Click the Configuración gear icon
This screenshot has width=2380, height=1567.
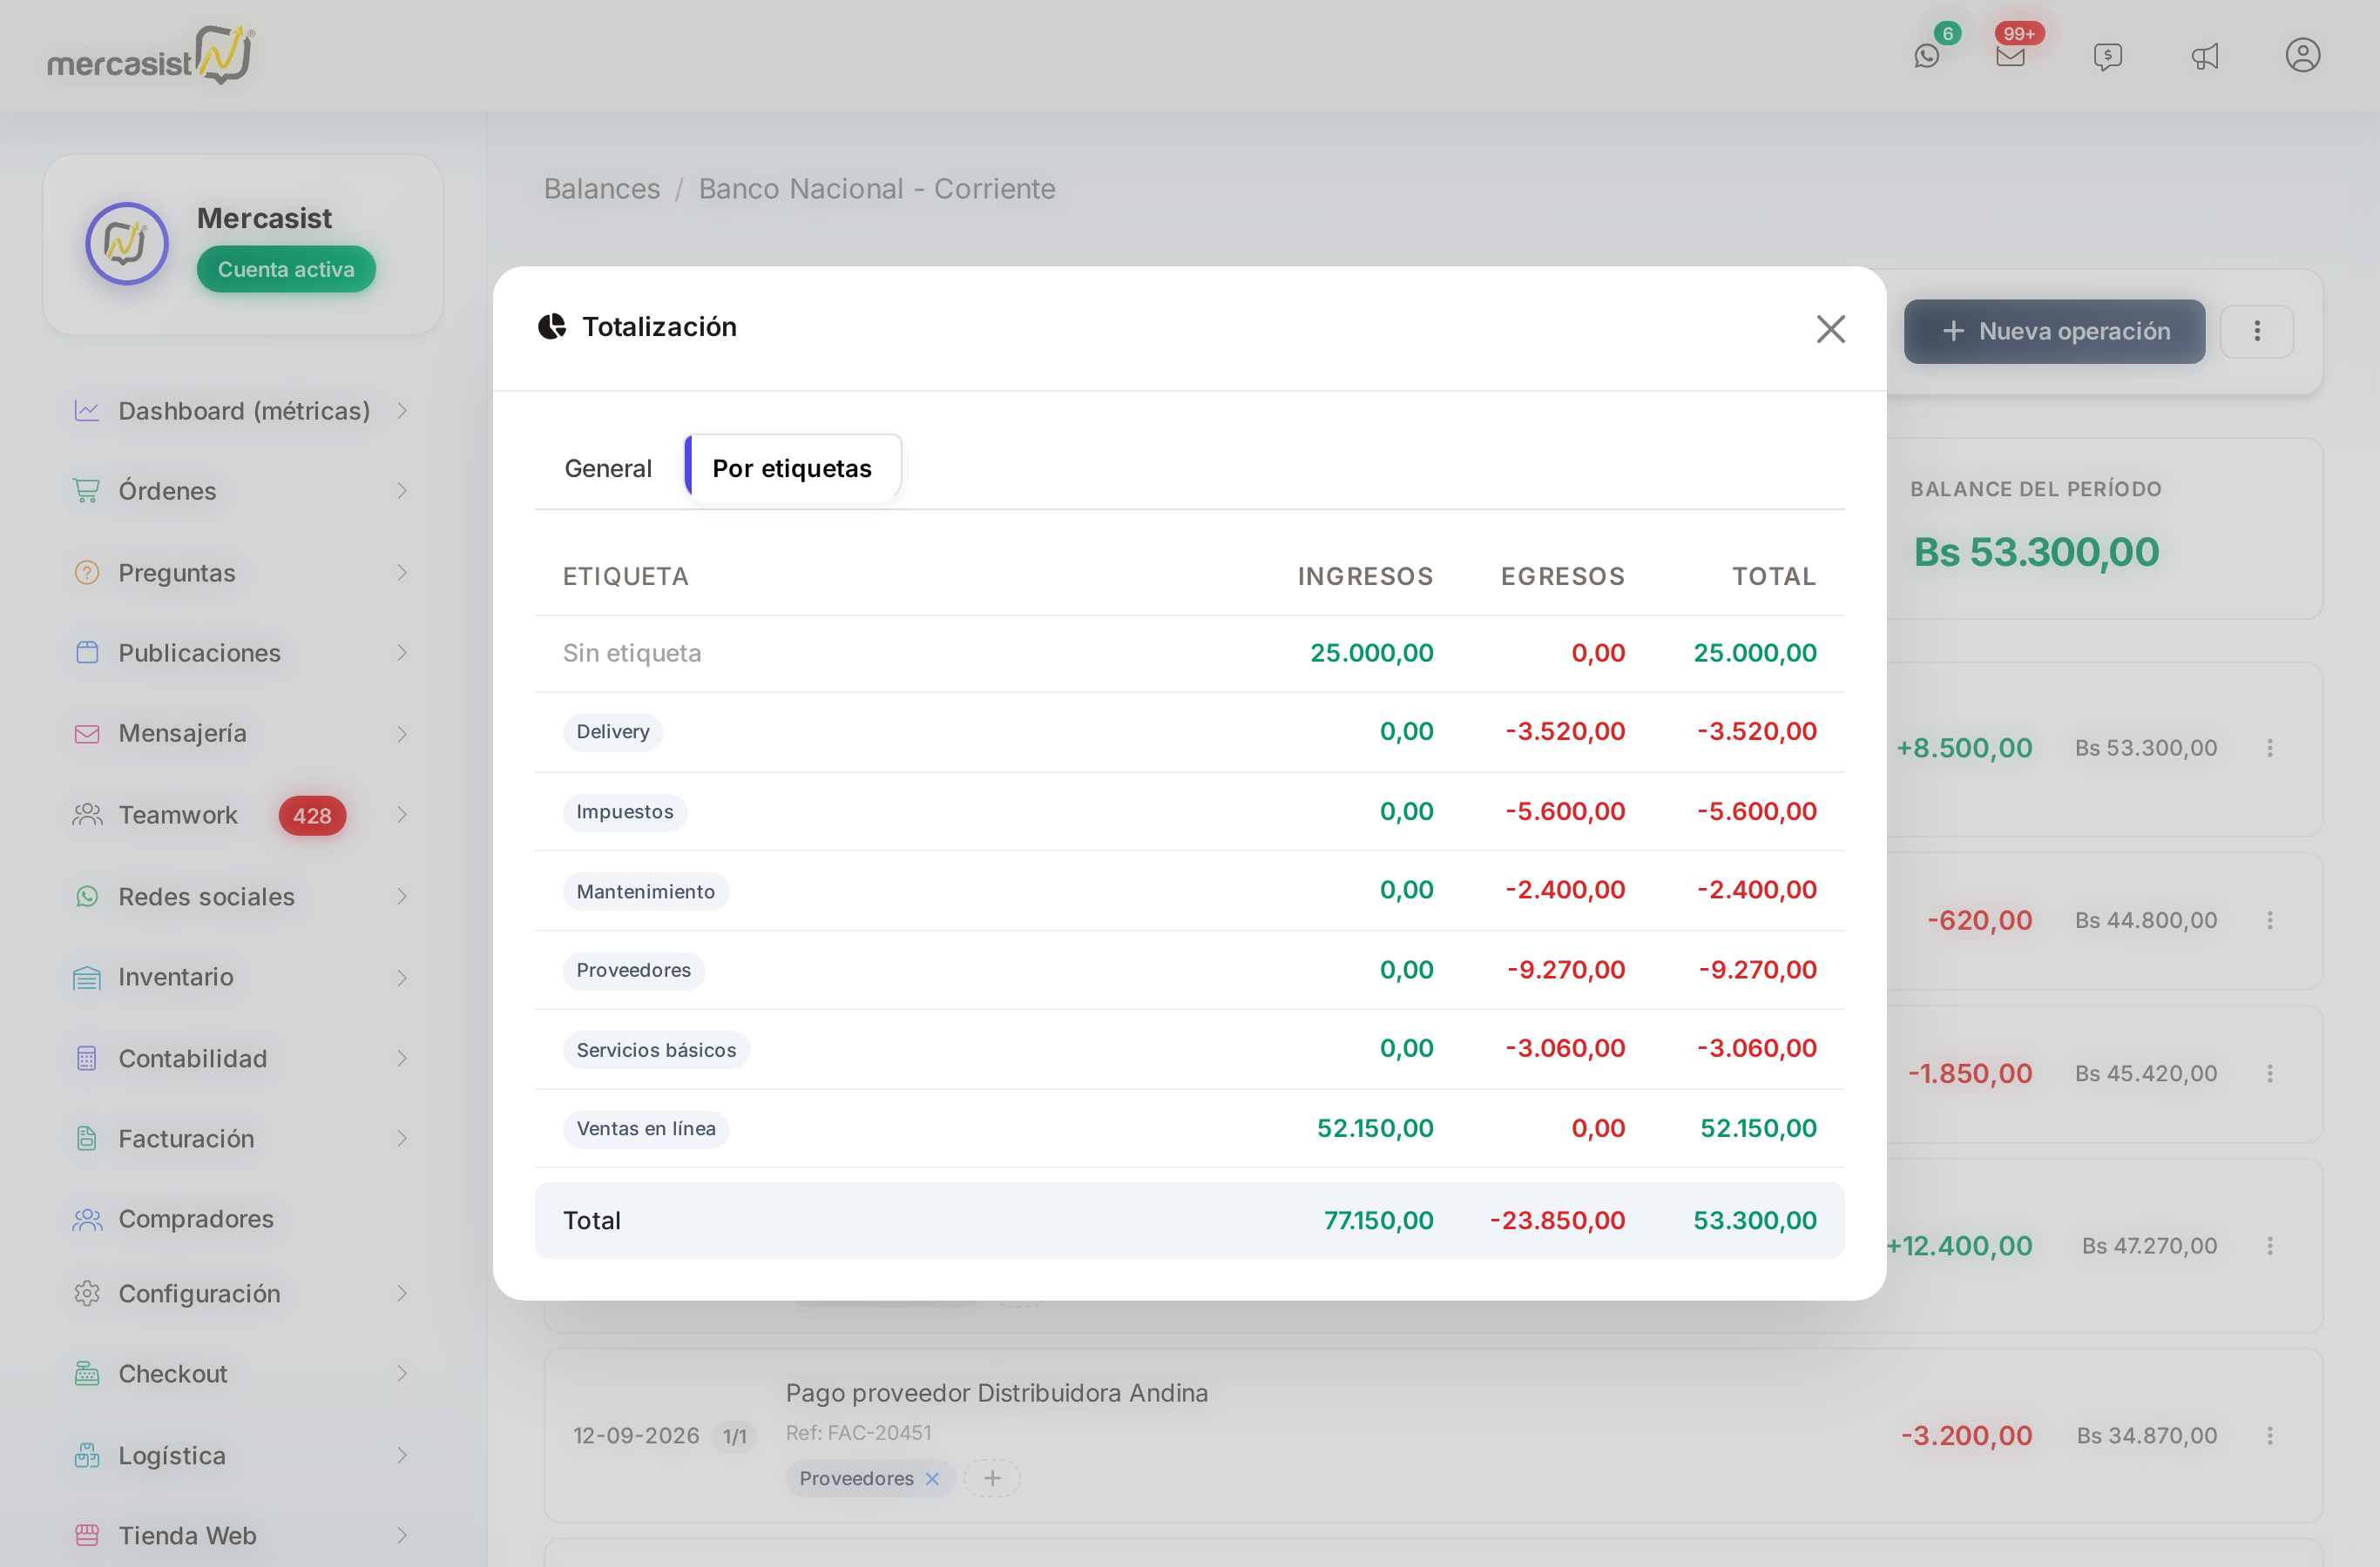click(87, 1293)
